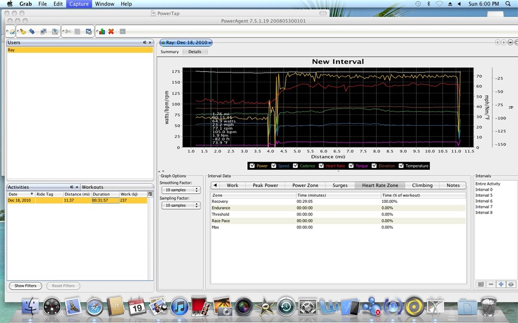The width and height of the screenshot is (518, 323).
Task: Open the Smoothing Factor dropdown
Action: 181,190
